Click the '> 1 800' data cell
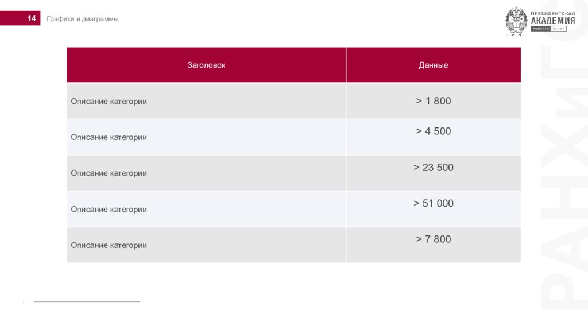Viewport: 588px width, 310px height. (434, 101)
